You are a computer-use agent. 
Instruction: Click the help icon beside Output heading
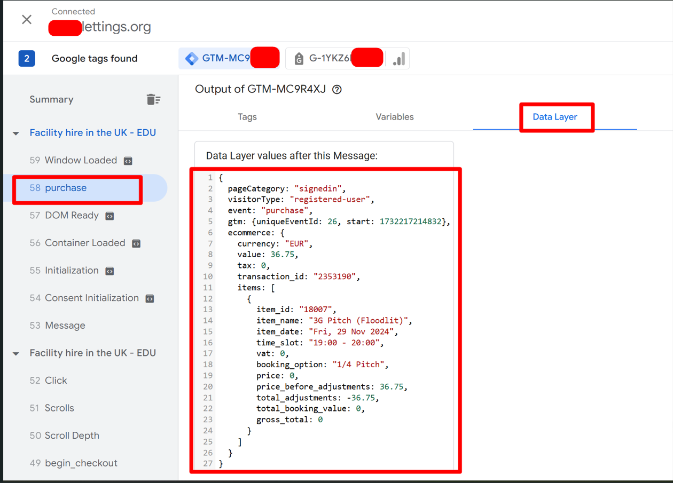tap(336, 90)
